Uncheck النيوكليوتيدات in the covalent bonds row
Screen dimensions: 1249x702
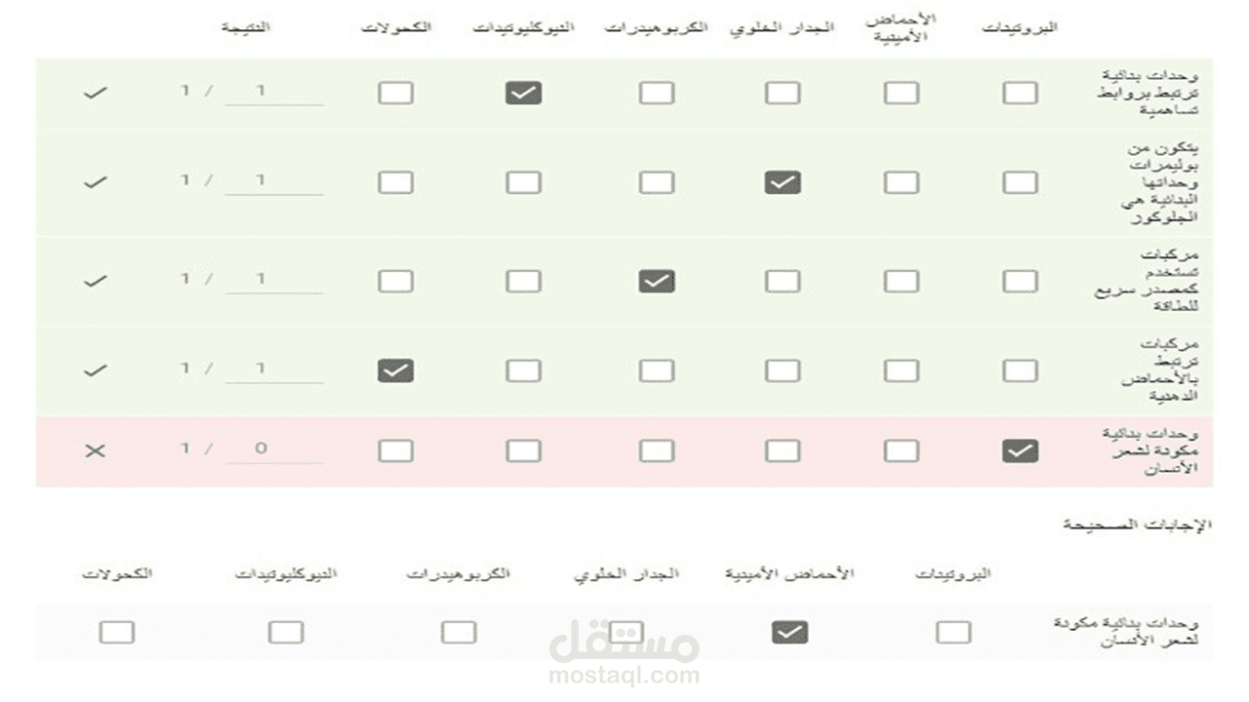tap(523, 94)
